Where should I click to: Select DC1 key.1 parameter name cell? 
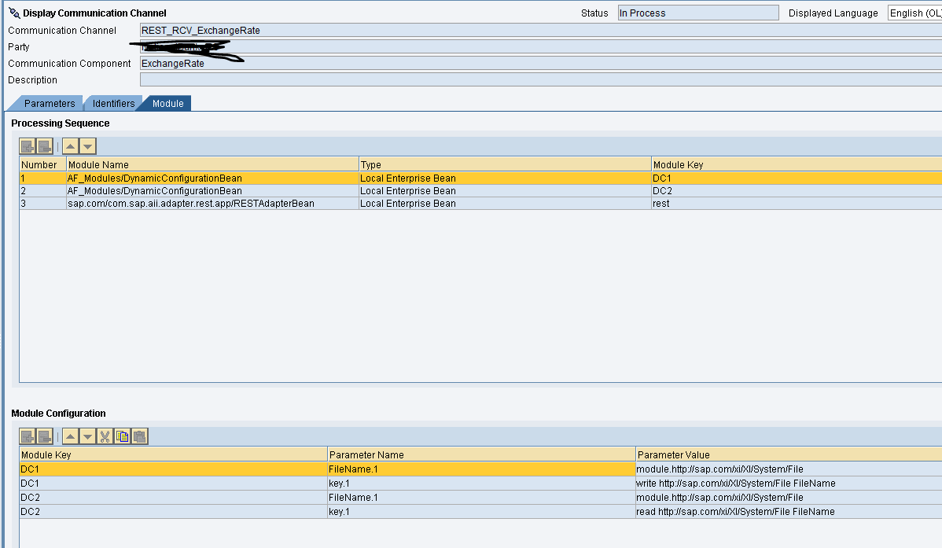(x=481, y=483)
